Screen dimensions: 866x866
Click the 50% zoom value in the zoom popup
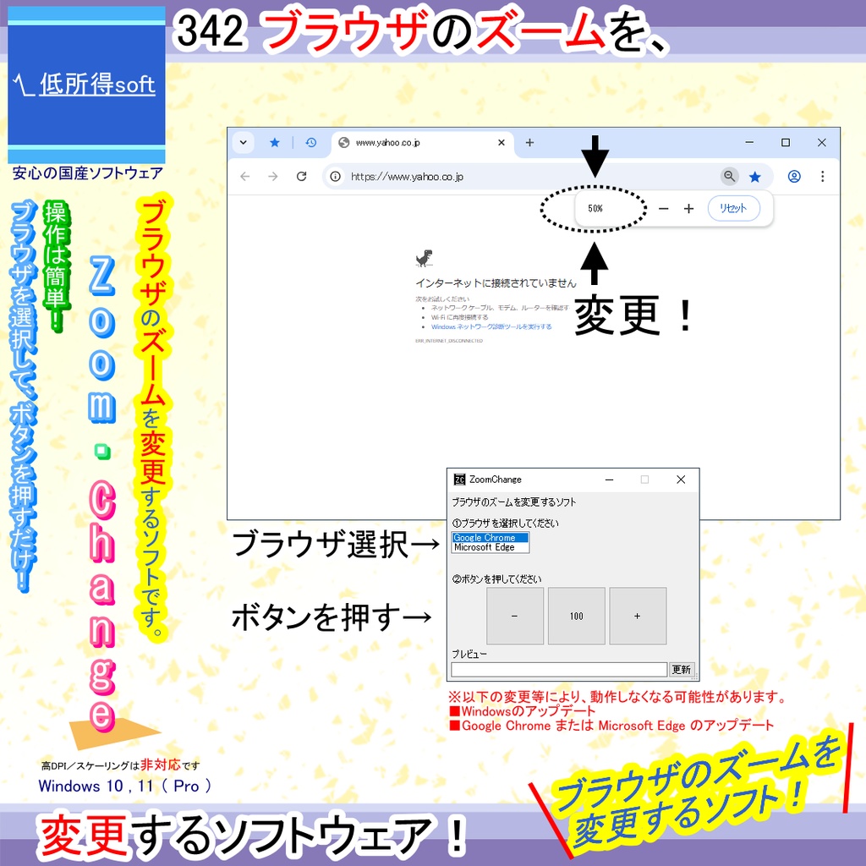(595, 208)
